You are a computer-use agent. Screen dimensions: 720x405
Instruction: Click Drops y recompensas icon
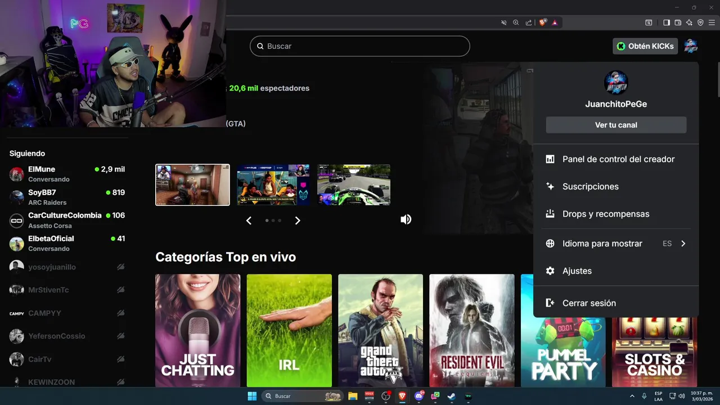click(550, 214)
